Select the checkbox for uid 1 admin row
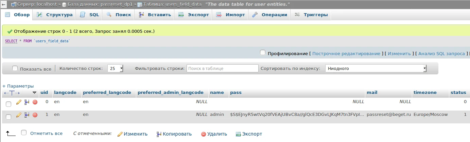470x142 pixels. point(8,117)
